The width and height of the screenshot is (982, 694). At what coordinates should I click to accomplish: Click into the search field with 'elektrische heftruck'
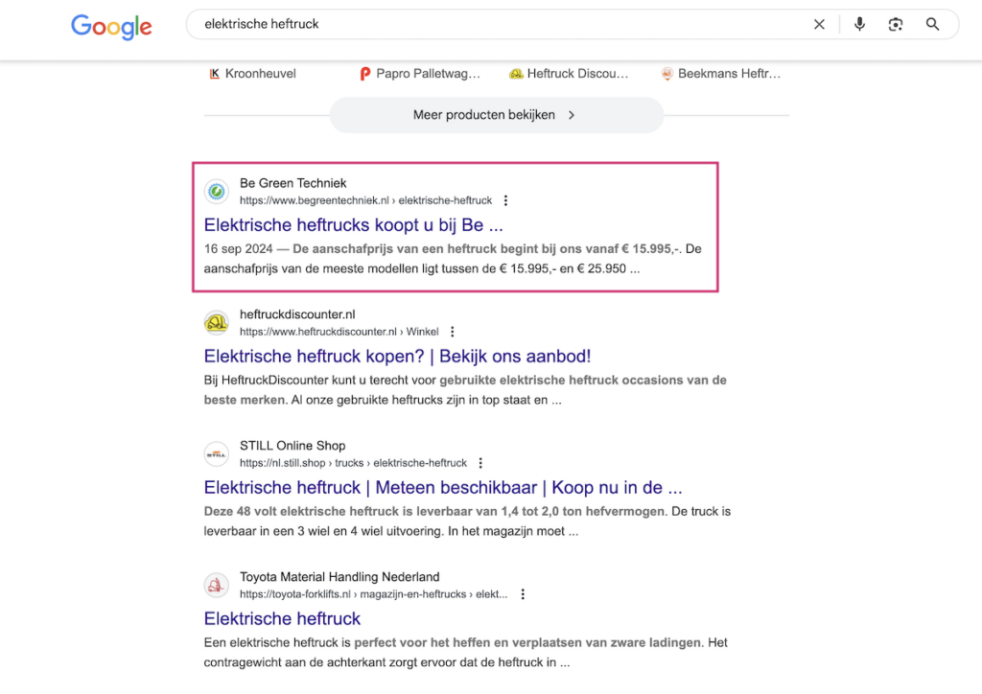pyautogui.click(x=479, y=25)
